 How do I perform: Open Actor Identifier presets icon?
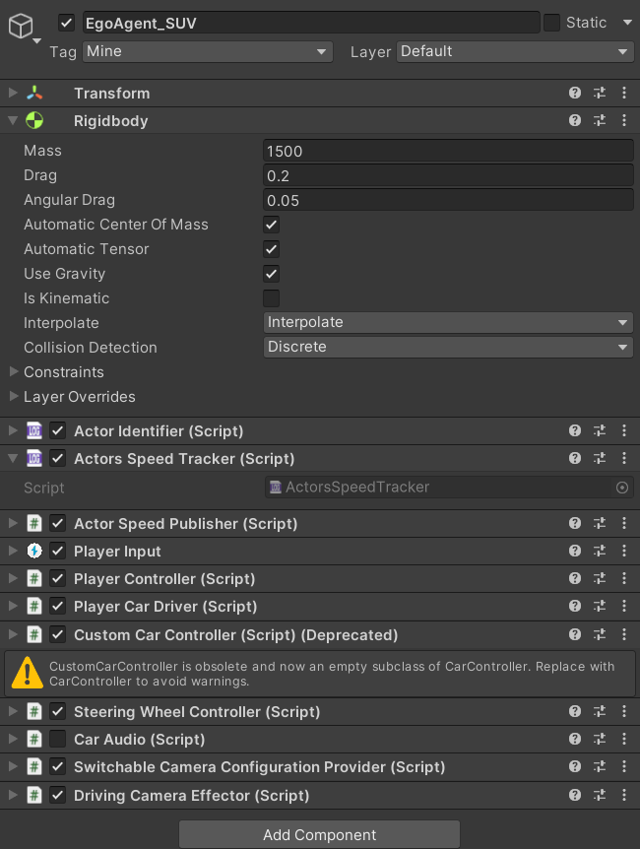(600, 430)
